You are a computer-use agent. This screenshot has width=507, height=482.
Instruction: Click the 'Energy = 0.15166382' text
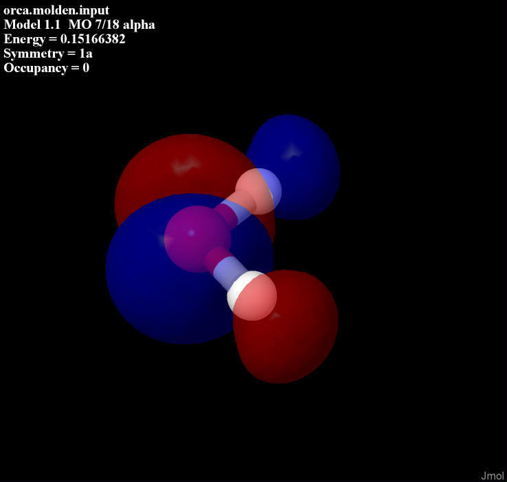[x=65, y=39]
